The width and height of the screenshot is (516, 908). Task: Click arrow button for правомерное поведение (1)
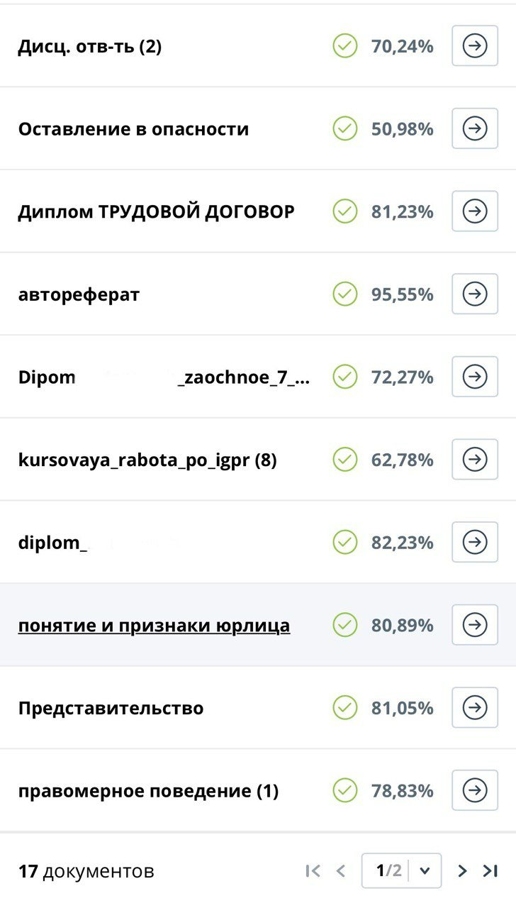[475, 790]
